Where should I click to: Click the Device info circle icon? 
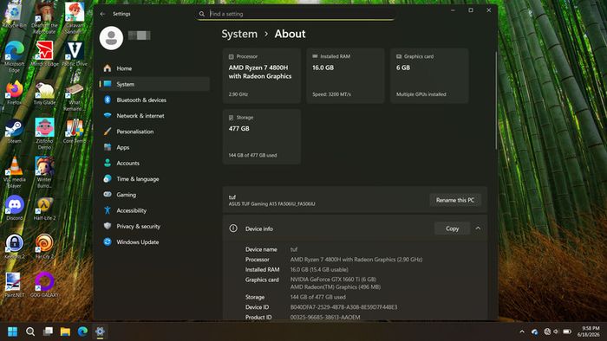233,228
